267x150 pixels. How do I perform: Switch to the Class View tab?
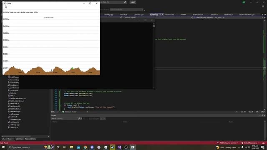point(20,139)
